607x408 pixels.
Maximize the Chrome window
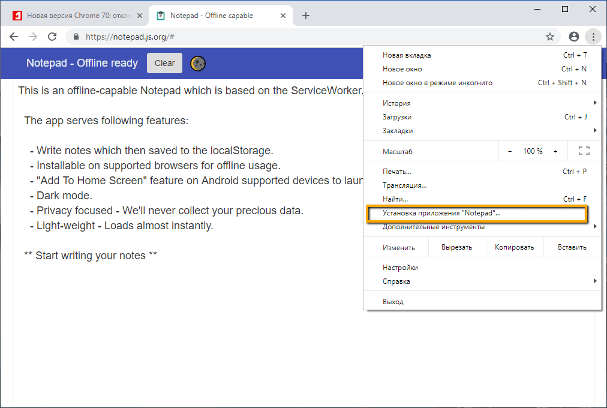(x=565, y=9)
